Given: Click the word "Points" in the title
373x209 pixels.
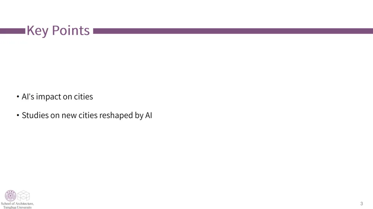Looking at the screenshot, I should pyautogui.click(x=71, y=31).
